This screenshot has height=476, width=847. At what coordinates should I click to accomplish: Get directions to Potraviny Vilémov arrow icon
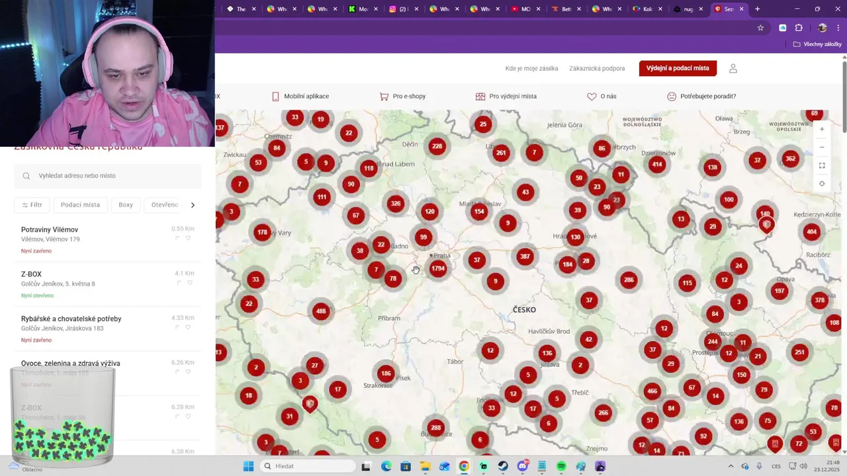click(178, 238)
